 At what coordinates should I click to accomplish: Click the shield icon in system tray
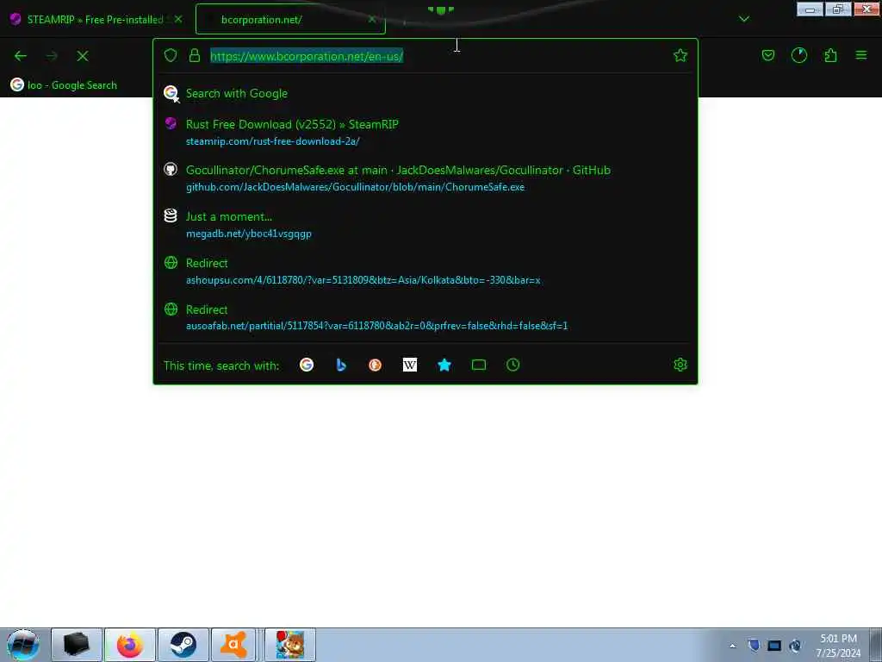(754, 645)
